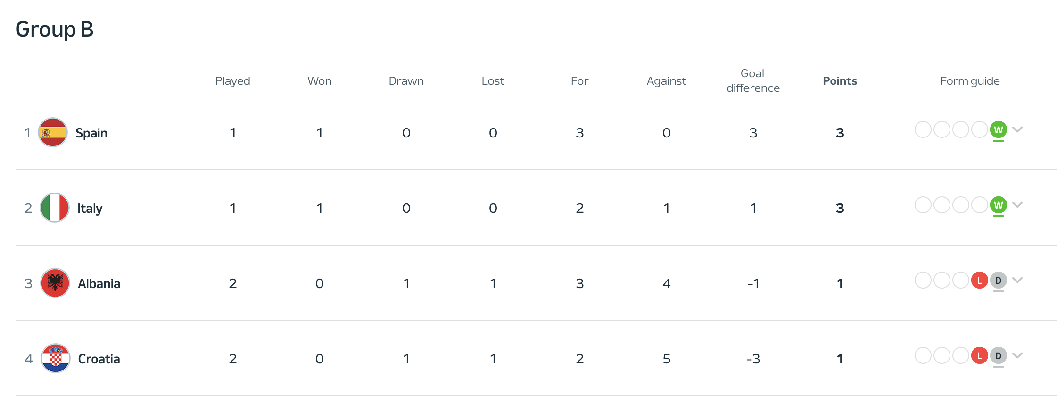The image size is (1057, 402).
Task: Click Albania's red L form badge
Action: tap(979, 280)
